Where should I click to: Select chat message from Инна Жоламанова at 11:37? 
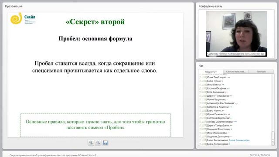[215, 133]
